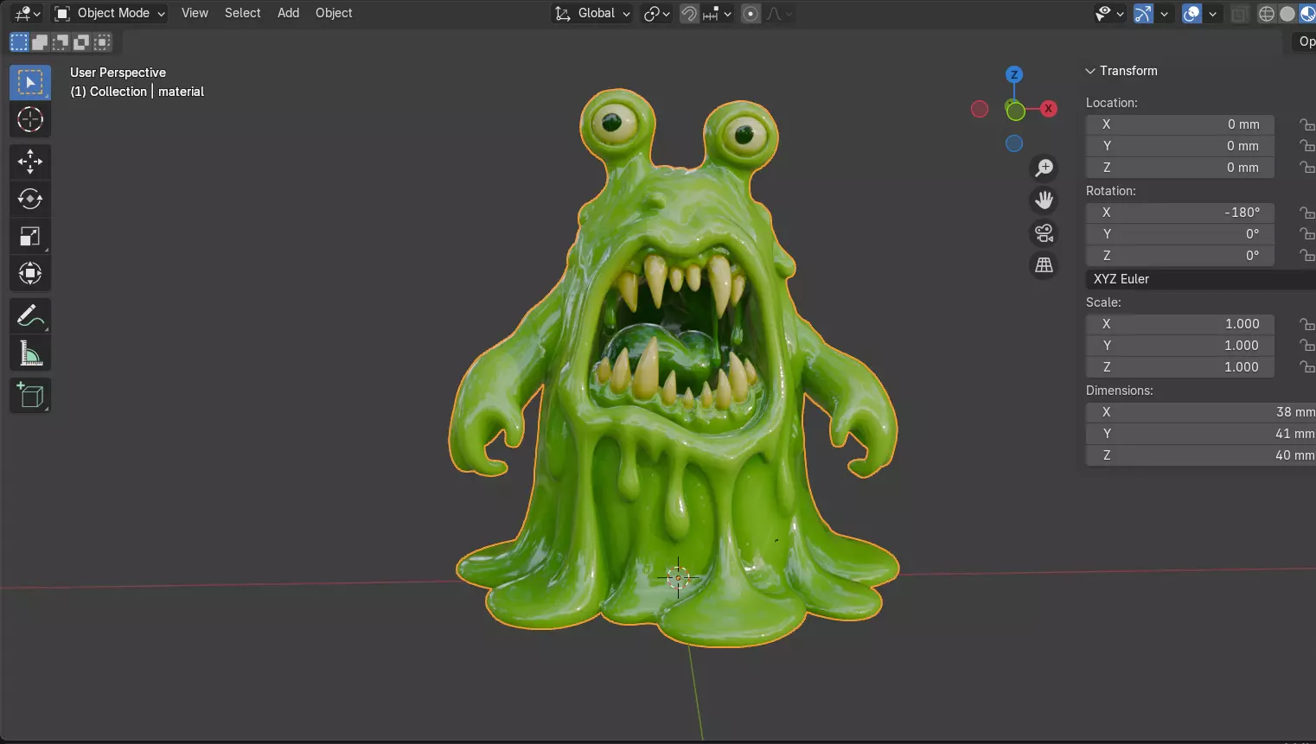Activate the 3D Cursor tool
The width and height of the screenshot is (1316, 744).
pos(30,119)
